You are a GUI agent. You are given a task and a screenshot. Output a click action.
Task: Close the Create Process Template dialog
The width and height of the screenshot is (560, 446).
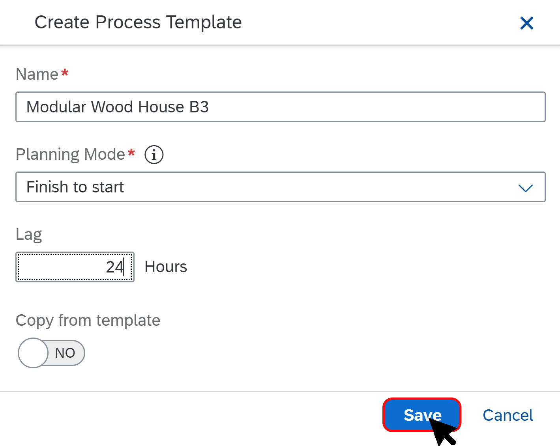(x=526, y=23)
